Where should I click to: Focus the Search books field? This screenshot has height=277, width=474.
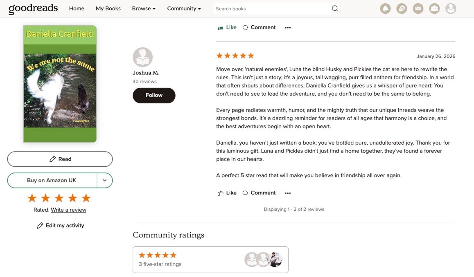(x=272, y=9)
